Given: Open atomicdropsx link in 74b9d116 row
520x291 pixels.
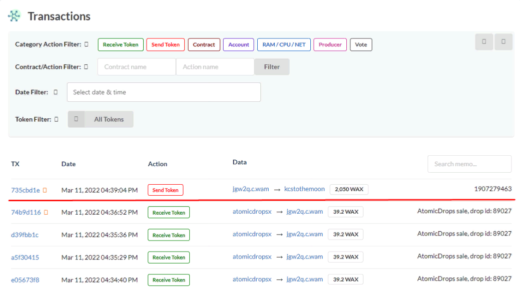Looking at the screenshot, I should pos(252,211).
